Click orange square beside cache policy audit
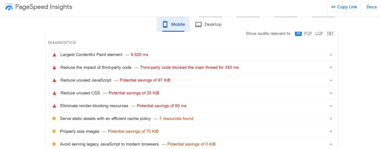Viewport: 380px width, 149px height. click(54, 119)
